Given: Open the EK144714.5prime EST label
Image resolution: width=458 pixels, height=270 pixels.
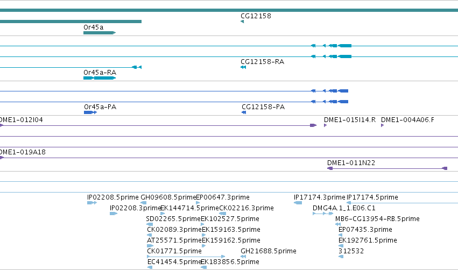Looking at the screenshot, I should 190,208.
